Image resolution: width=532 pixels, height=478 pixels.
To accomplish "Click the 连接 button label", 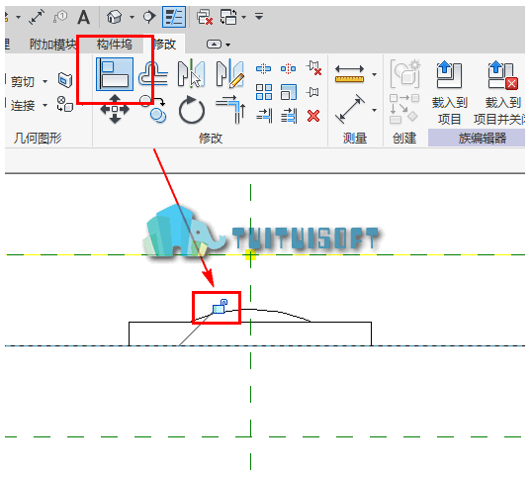I will tap(23, 106).
